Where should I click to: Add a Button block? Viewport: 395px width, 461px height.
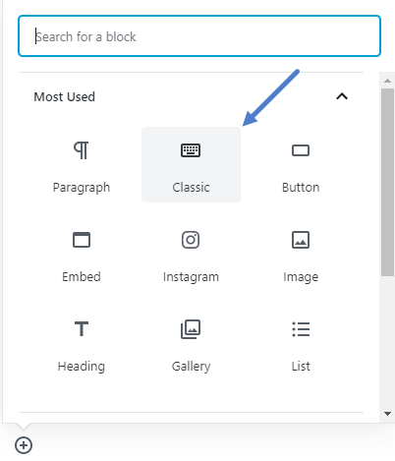(x=301, y=165)
